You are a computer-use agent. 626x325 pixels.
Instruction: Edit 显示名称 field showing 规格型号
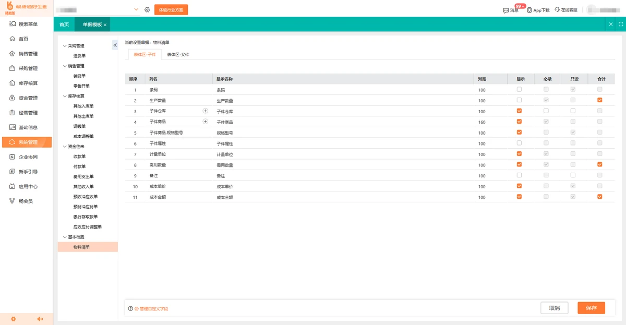tap(344, 133)
